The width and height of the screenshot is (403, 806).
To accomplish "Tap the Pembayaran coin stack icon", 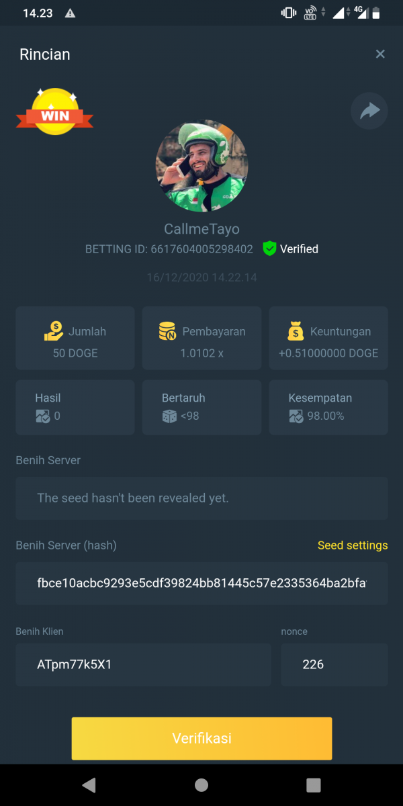I will pyautogui.click(x=167, y=331).
